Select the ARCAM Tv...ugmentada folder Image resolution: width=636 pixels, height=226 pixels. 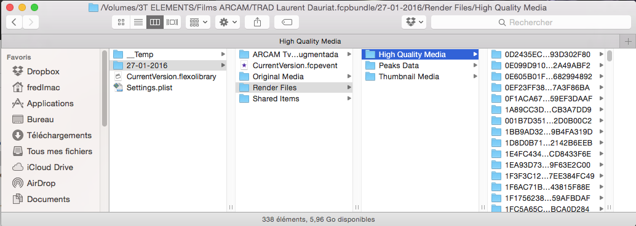tap(294, 54)
